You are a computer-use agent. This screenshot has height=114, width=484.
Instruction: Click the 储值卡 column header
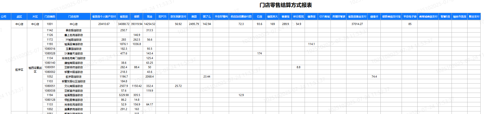pyautogui.click(x=374, y=16)
